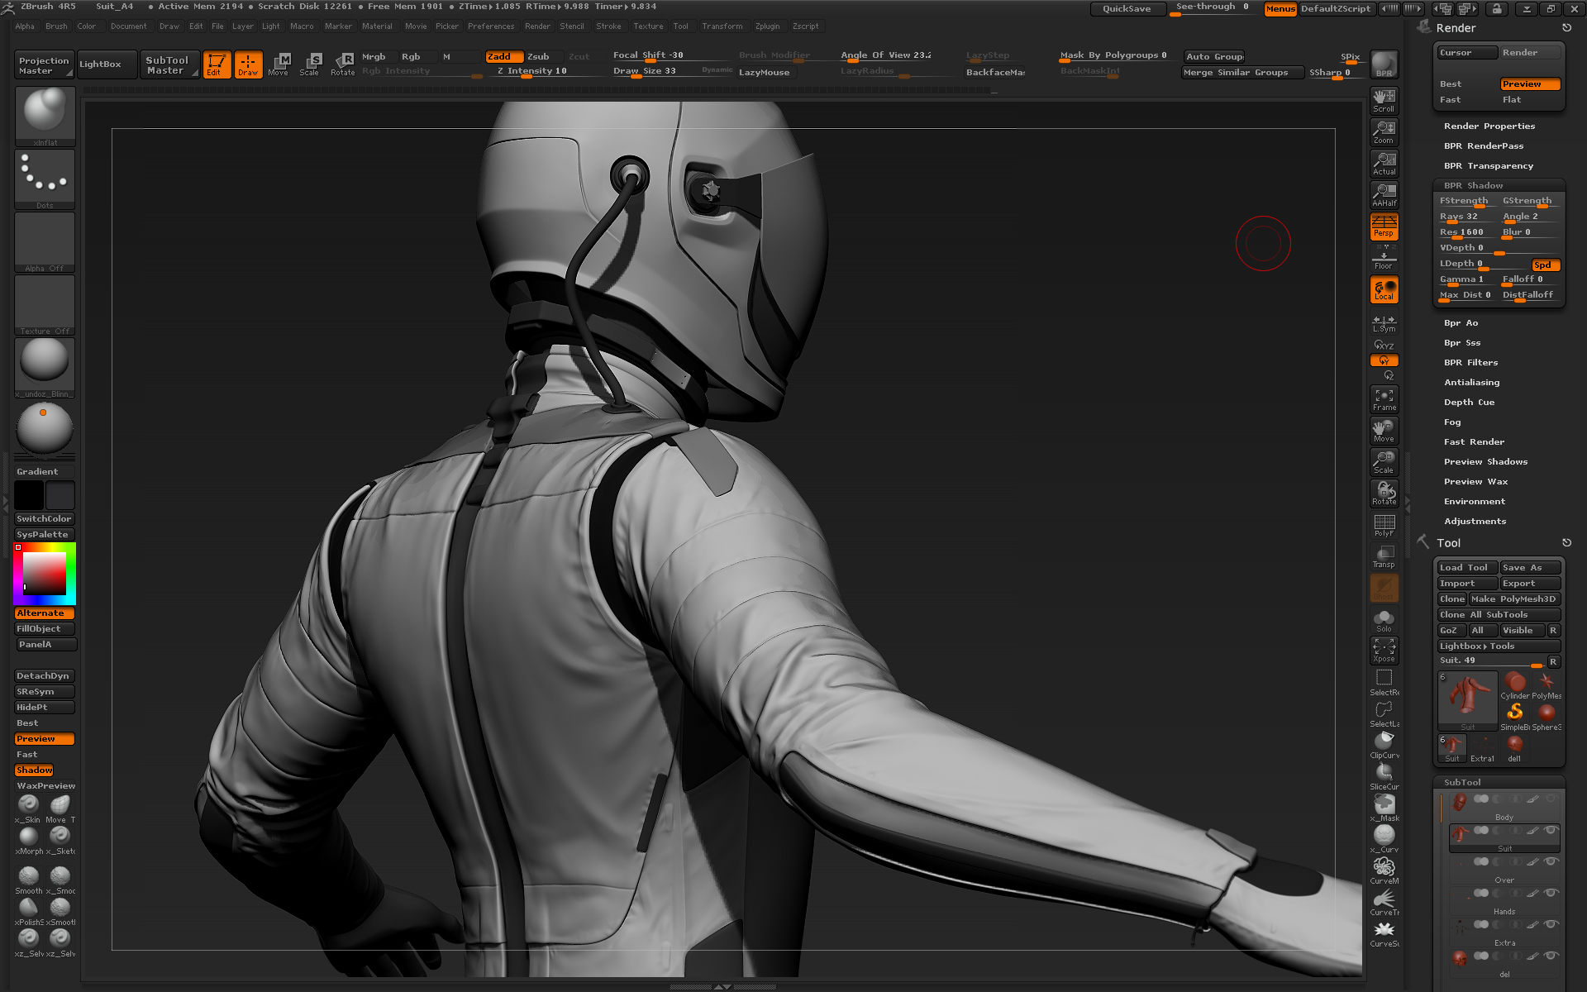1587x992 pixels.
Task: Adjust the Rays 32 shadow slider
Action: click(1467, 217)
